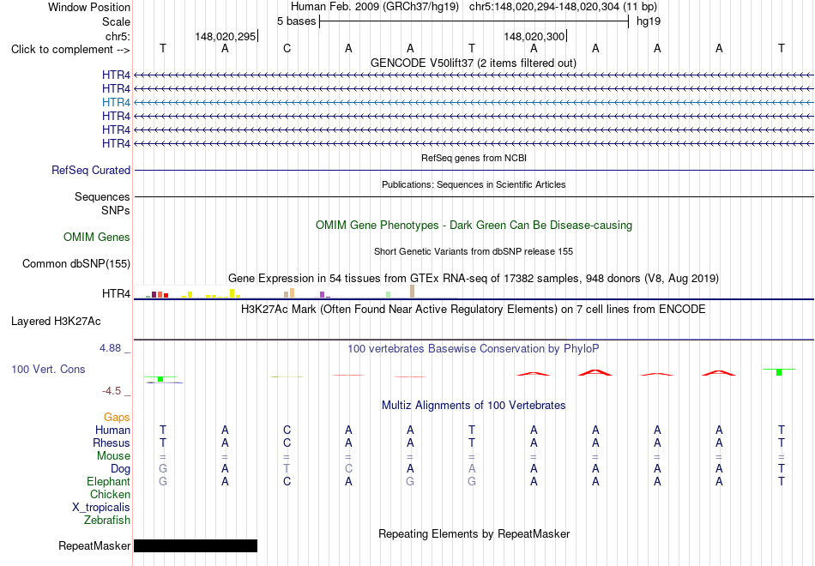Select the light-blue highlighted HTR4 transcript label
The width and height of the screenshot is (815, 566).
tap(116, 102)
